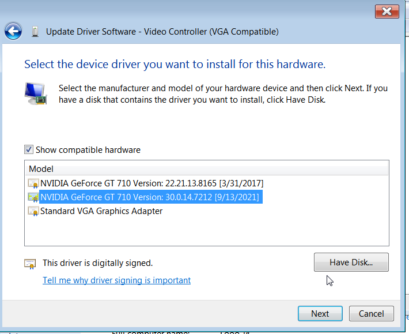Click the Model column header

pyautogui.click(x=207, y=169)
